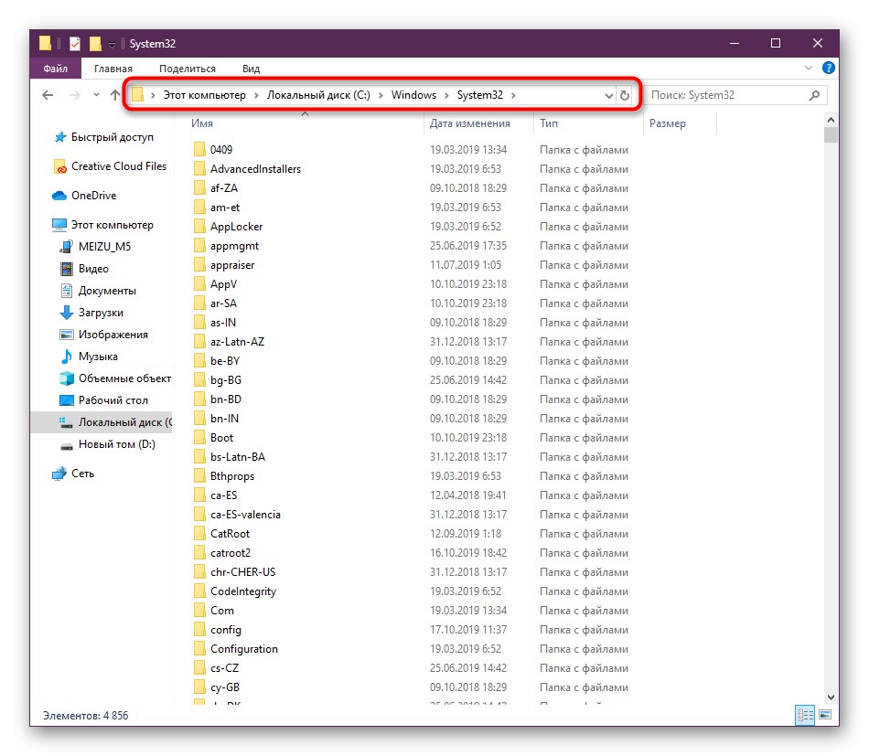
Task: Select the chr-CHER-US folder
Action: click(242, 572)
